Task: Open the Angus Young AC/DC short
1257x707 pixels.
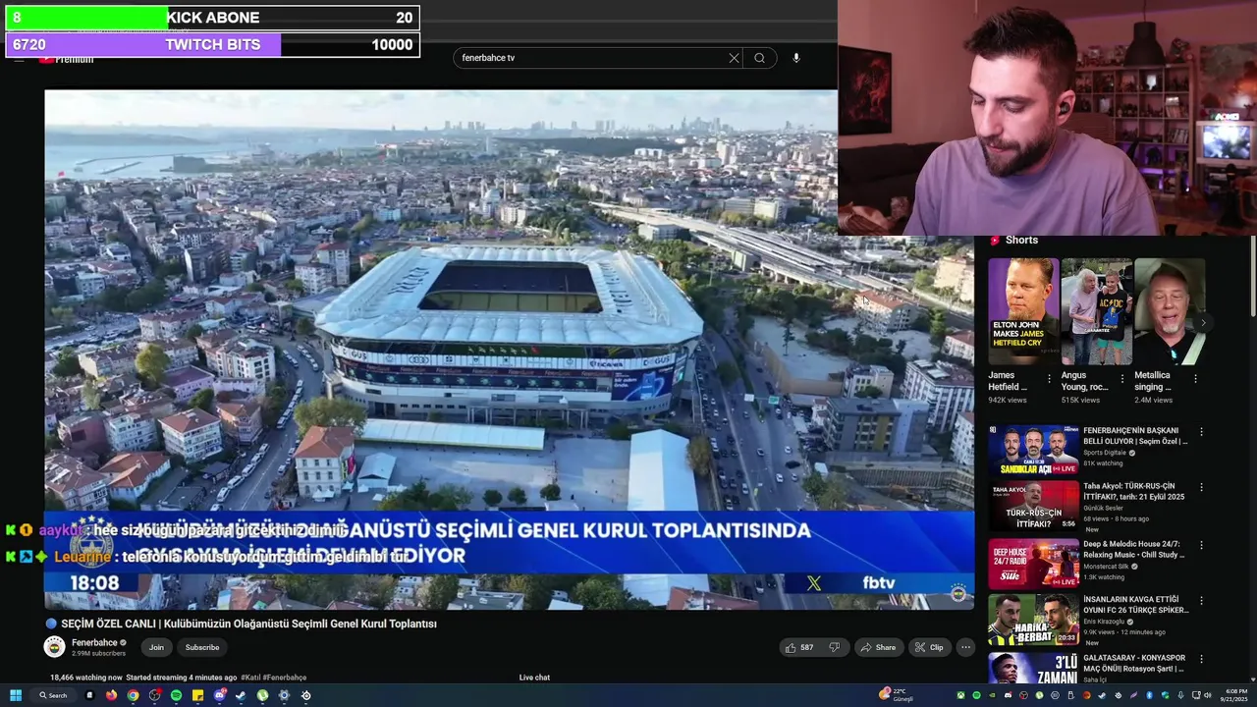Action: coord(1096,311)
